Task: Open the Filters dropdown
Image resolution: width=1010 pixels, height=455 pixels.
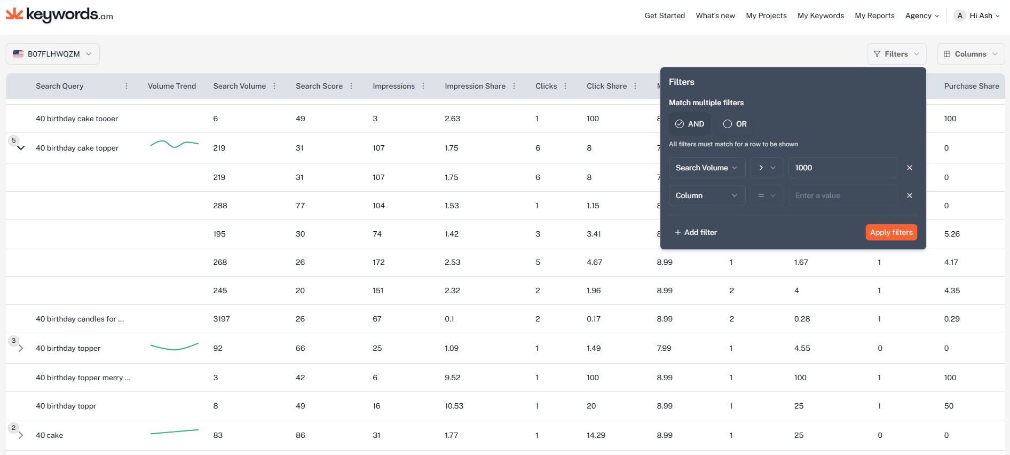Action: click(x=897, y=54)
